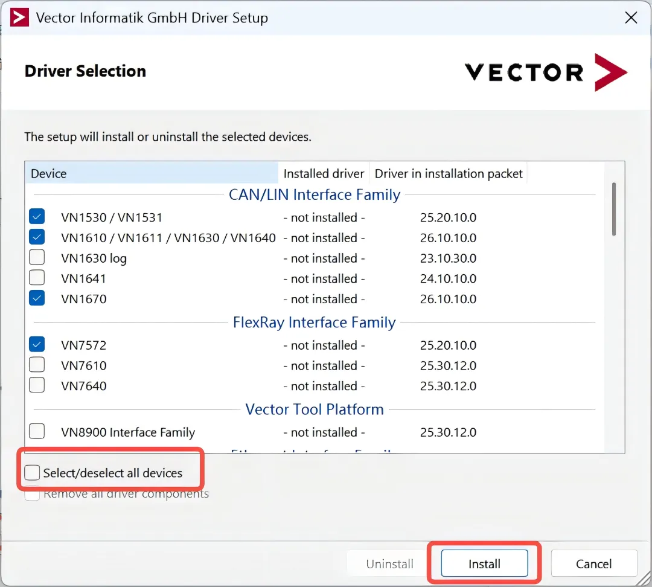Viewport: 652px width, 587px height.
Task: Click the Install button
Action: (x=484, y=563)
